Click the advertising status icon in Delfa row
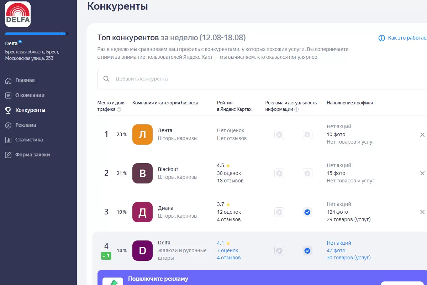Viewport: 427px width, 285px height. [x=279, y=251]
